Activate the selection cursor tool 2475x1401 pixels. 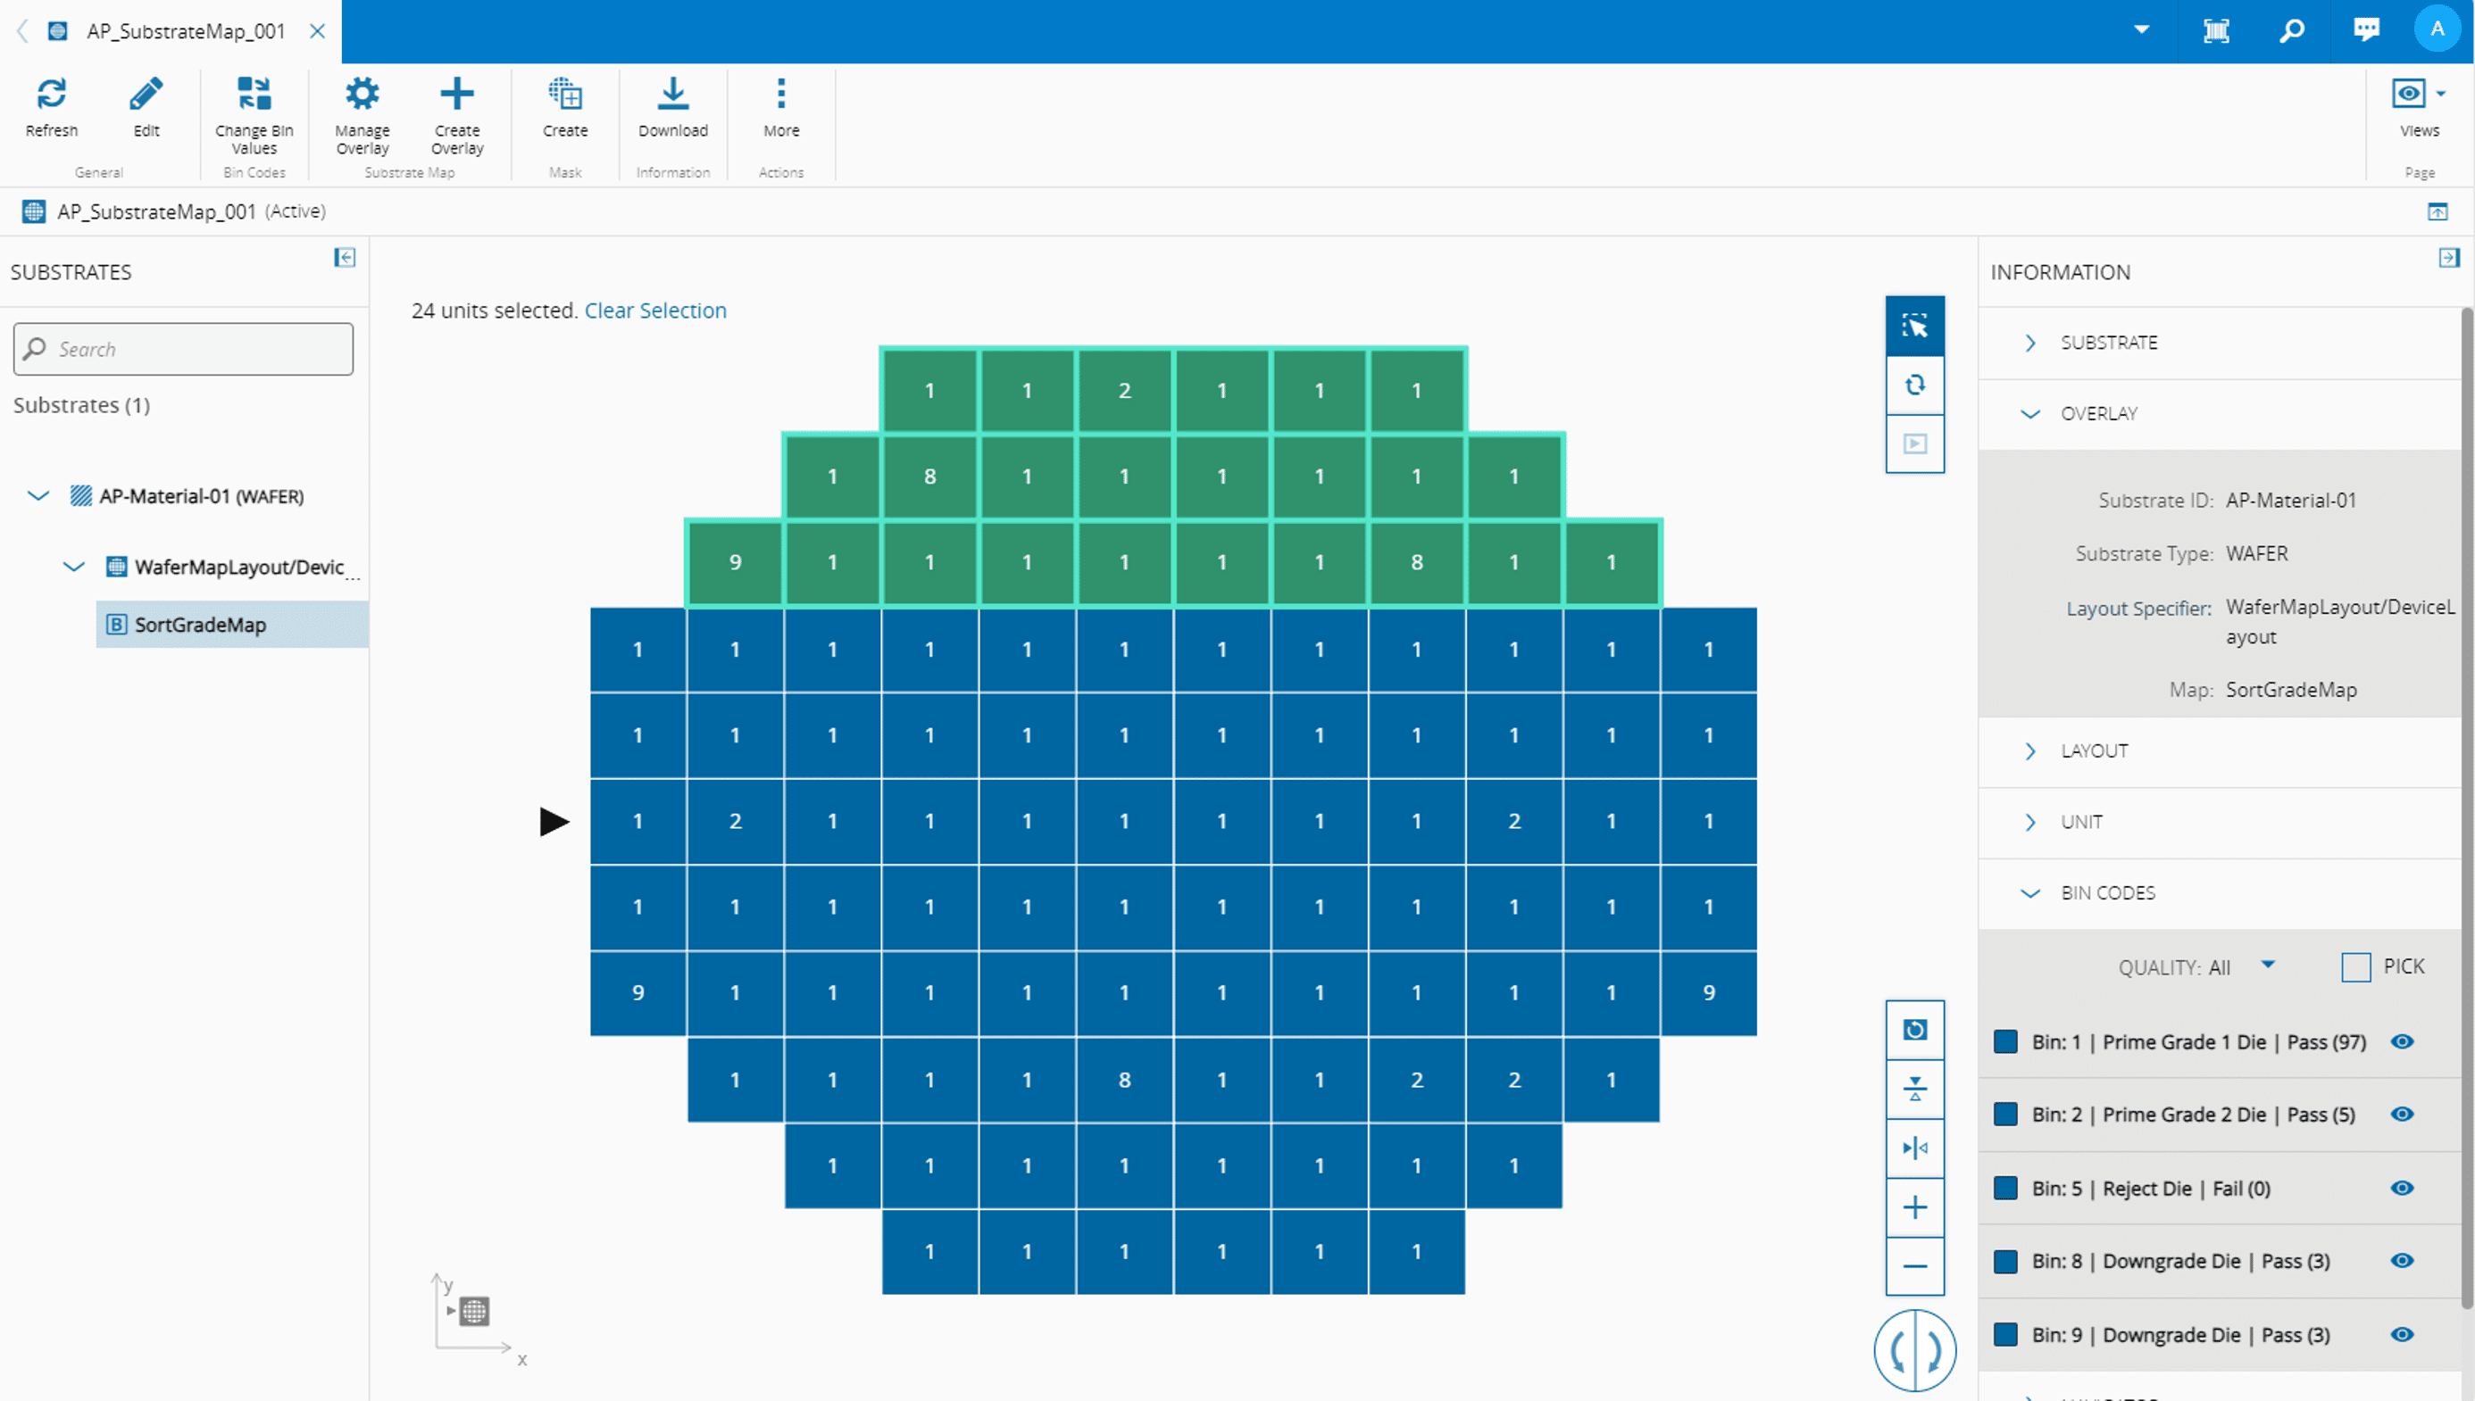coord(1913,327)
